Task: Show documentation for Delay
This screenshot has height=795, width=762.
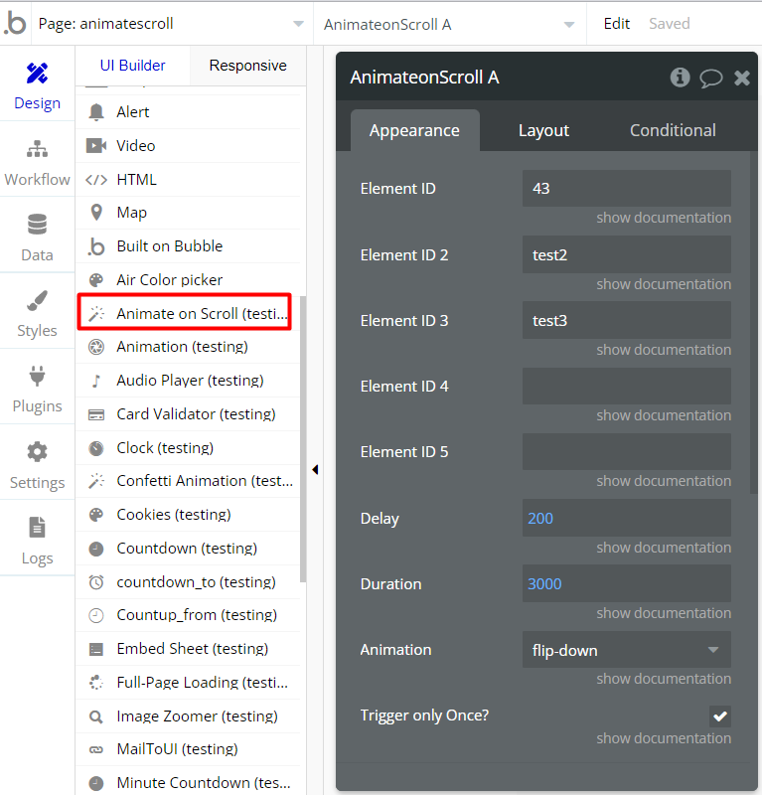Action: (x=664, y=548)
